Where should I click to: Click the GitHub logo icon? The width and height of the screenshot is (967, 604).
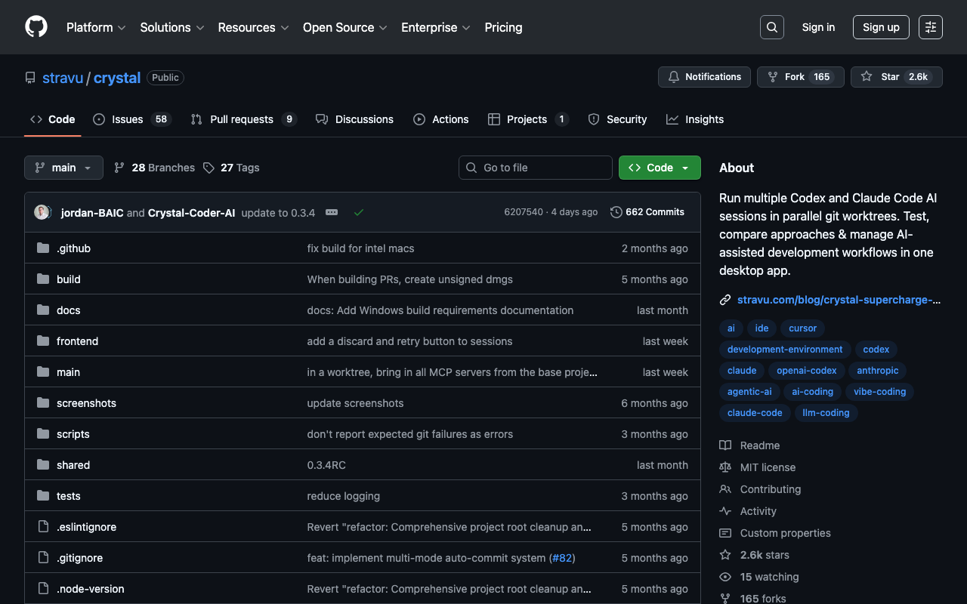pyautogui.click(x=36, y=27)
